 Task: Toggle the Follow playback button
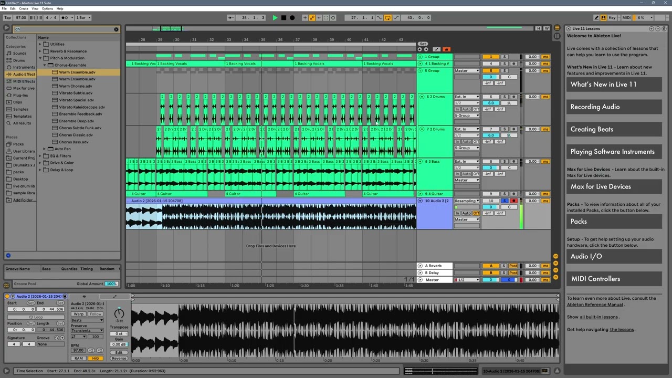230,18
